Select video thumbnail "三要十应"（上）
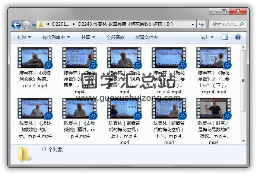Viewport: 257px width, 175px height. pyautogui.click(x=169, y=58)
